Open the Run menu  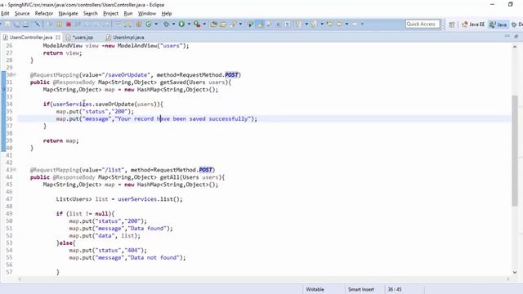pos(128,14)
